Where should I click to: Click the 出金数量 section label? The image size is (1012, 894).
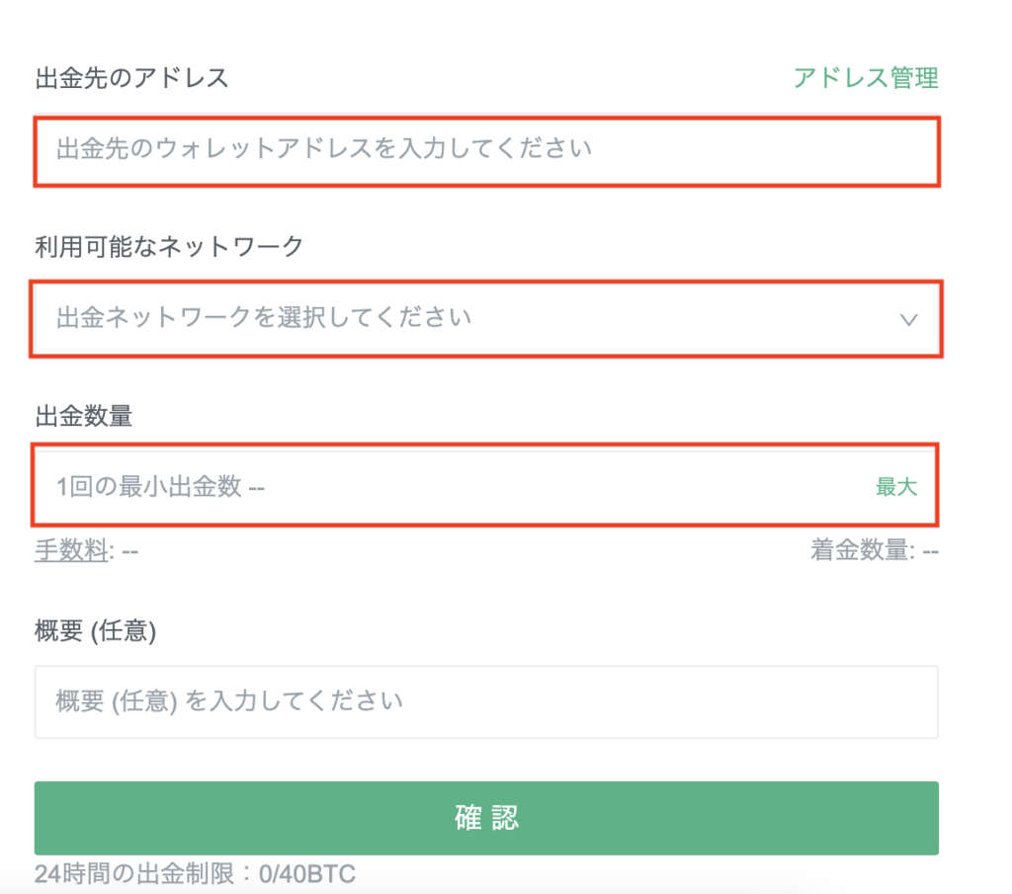[x=83, y=416]
